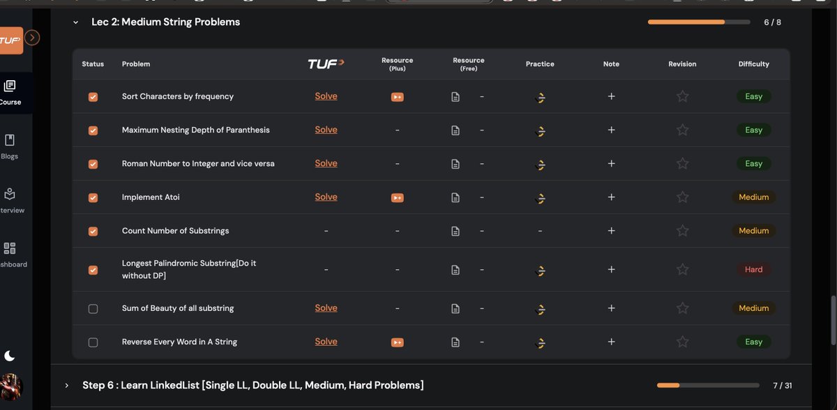
Task: Add a note for Implement Atoi
Action: click(611, 197)
